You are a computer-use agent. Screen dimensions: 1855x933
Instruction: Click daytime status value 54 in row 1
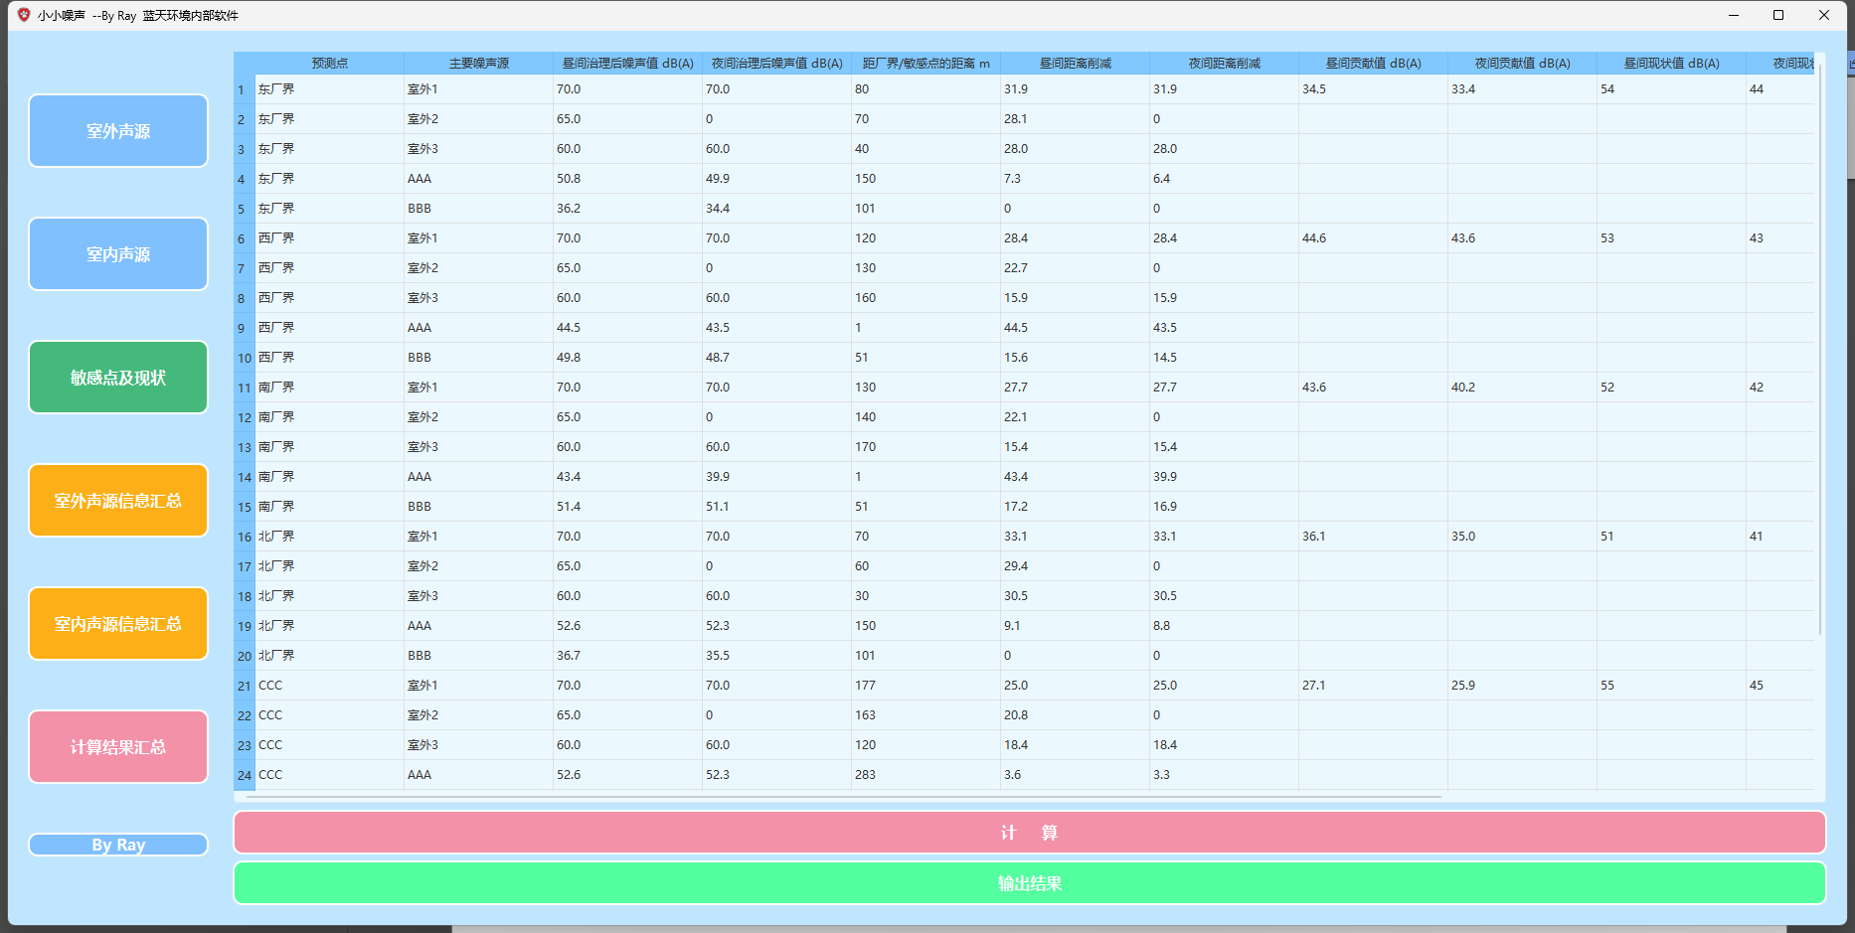pos(1671,89)
